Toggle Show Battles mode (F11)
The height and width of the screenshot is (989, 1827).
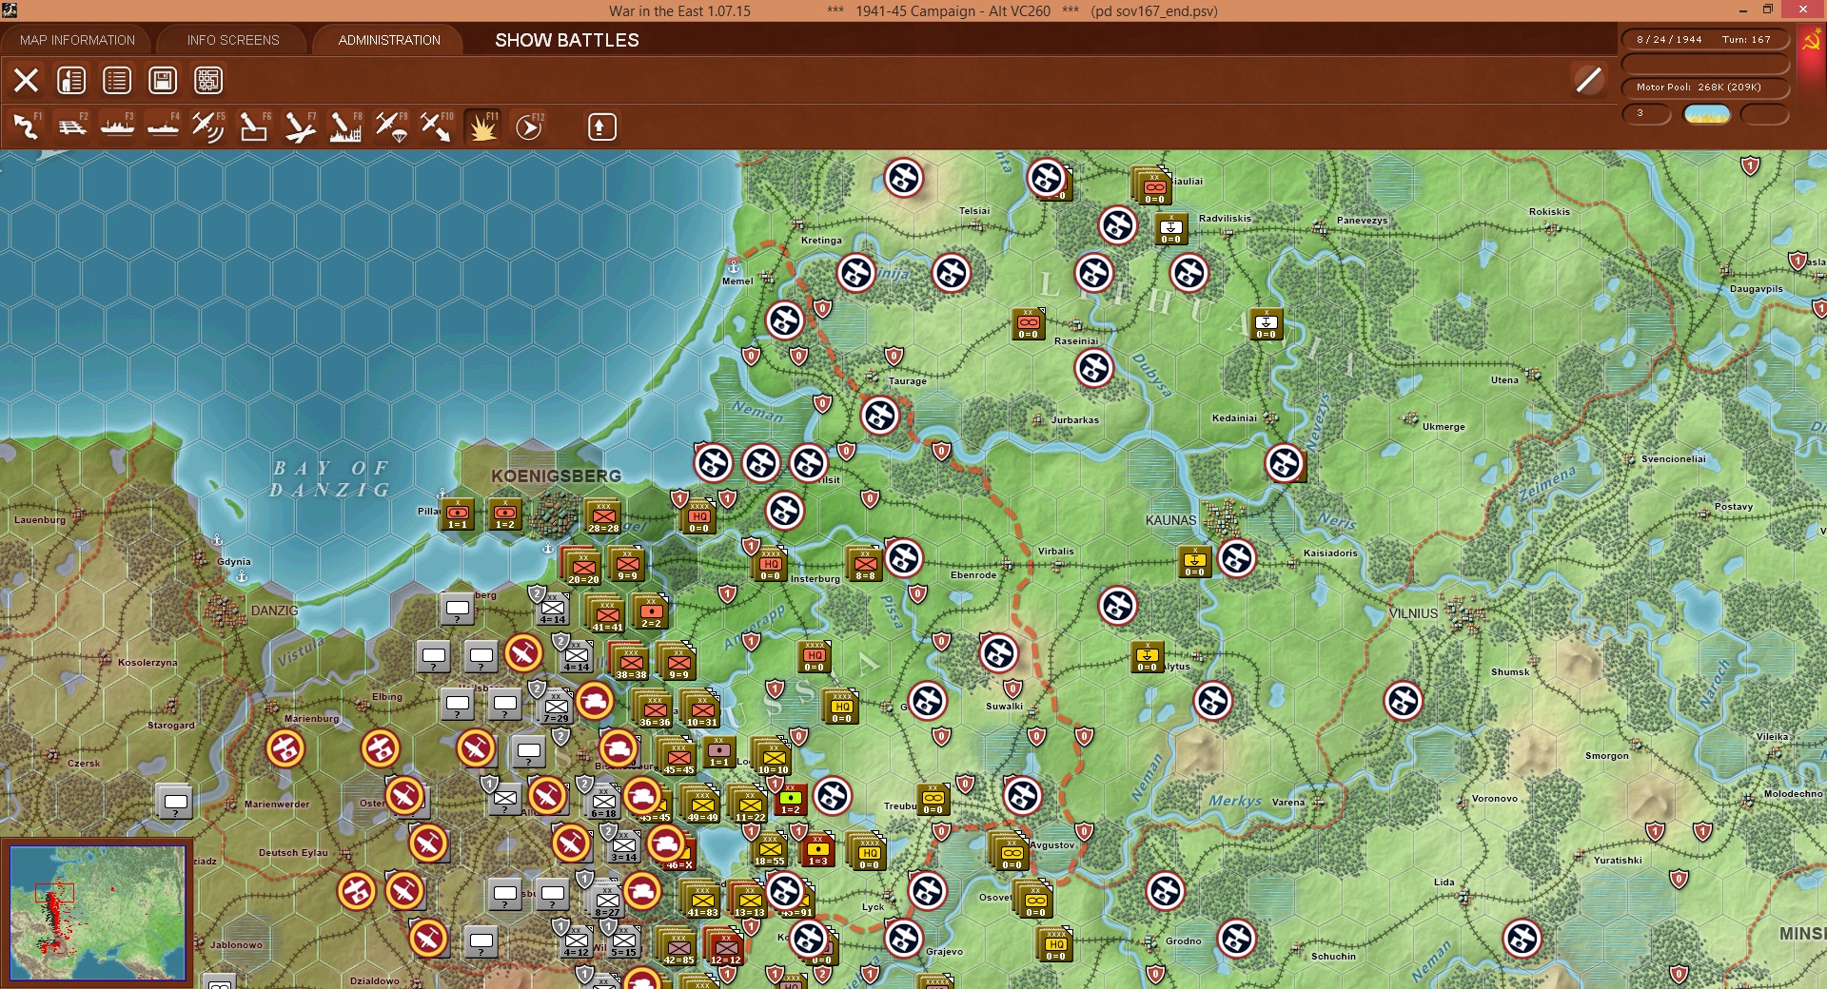pos(482,126)
